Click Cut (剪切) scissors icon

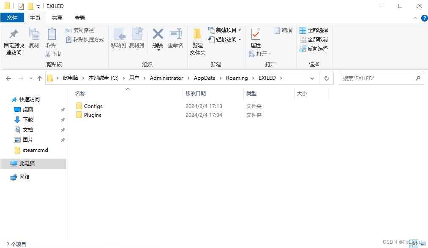(48, 54)
